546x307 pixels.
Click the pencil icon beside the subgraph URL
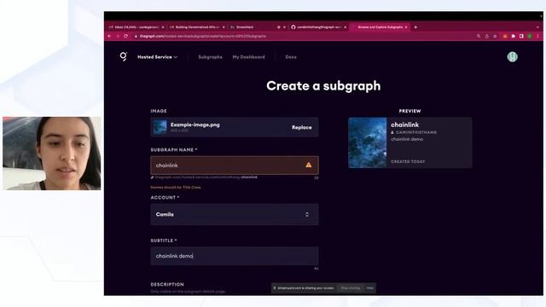(152, 177)
